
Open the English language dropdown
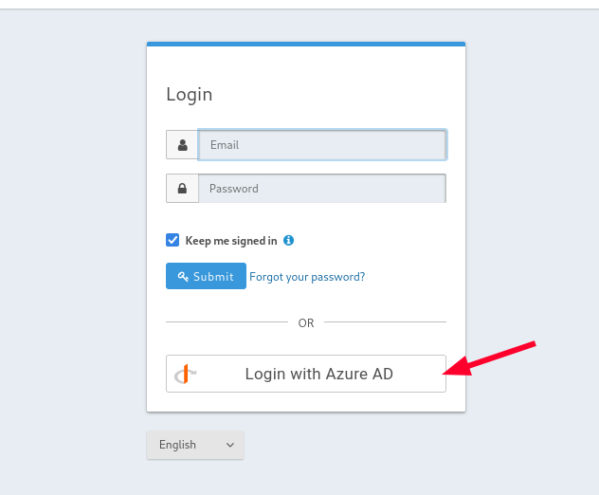(195, 445)
